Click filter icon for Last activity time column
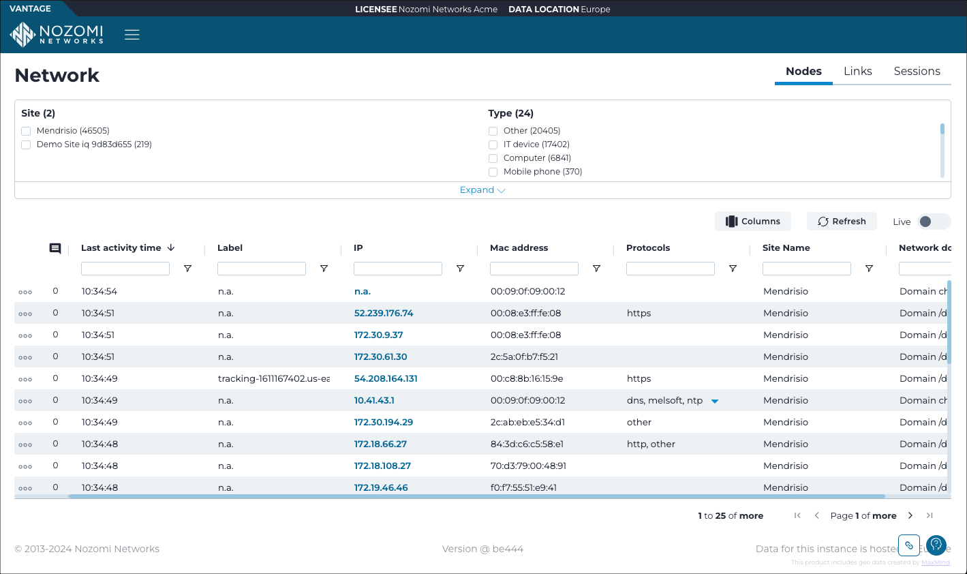The image size is (967, 574). (187, 269)
